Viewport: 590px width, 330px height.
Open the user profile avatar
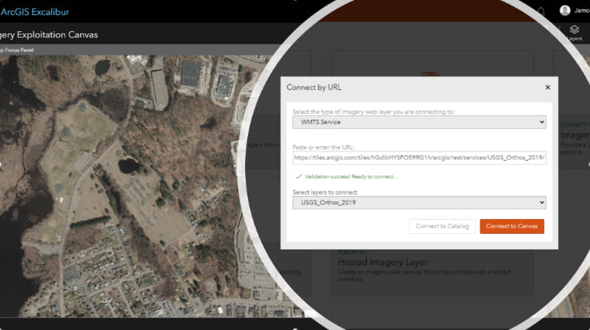tap(565, 10)
